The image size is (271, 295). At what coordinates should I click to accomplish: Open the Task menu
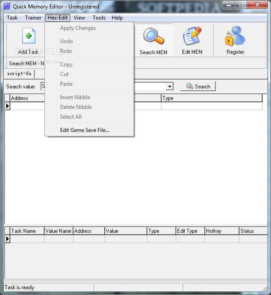coord(12,18)
